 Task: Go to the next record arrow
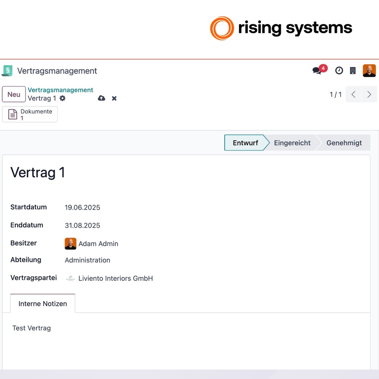[369, 94]
